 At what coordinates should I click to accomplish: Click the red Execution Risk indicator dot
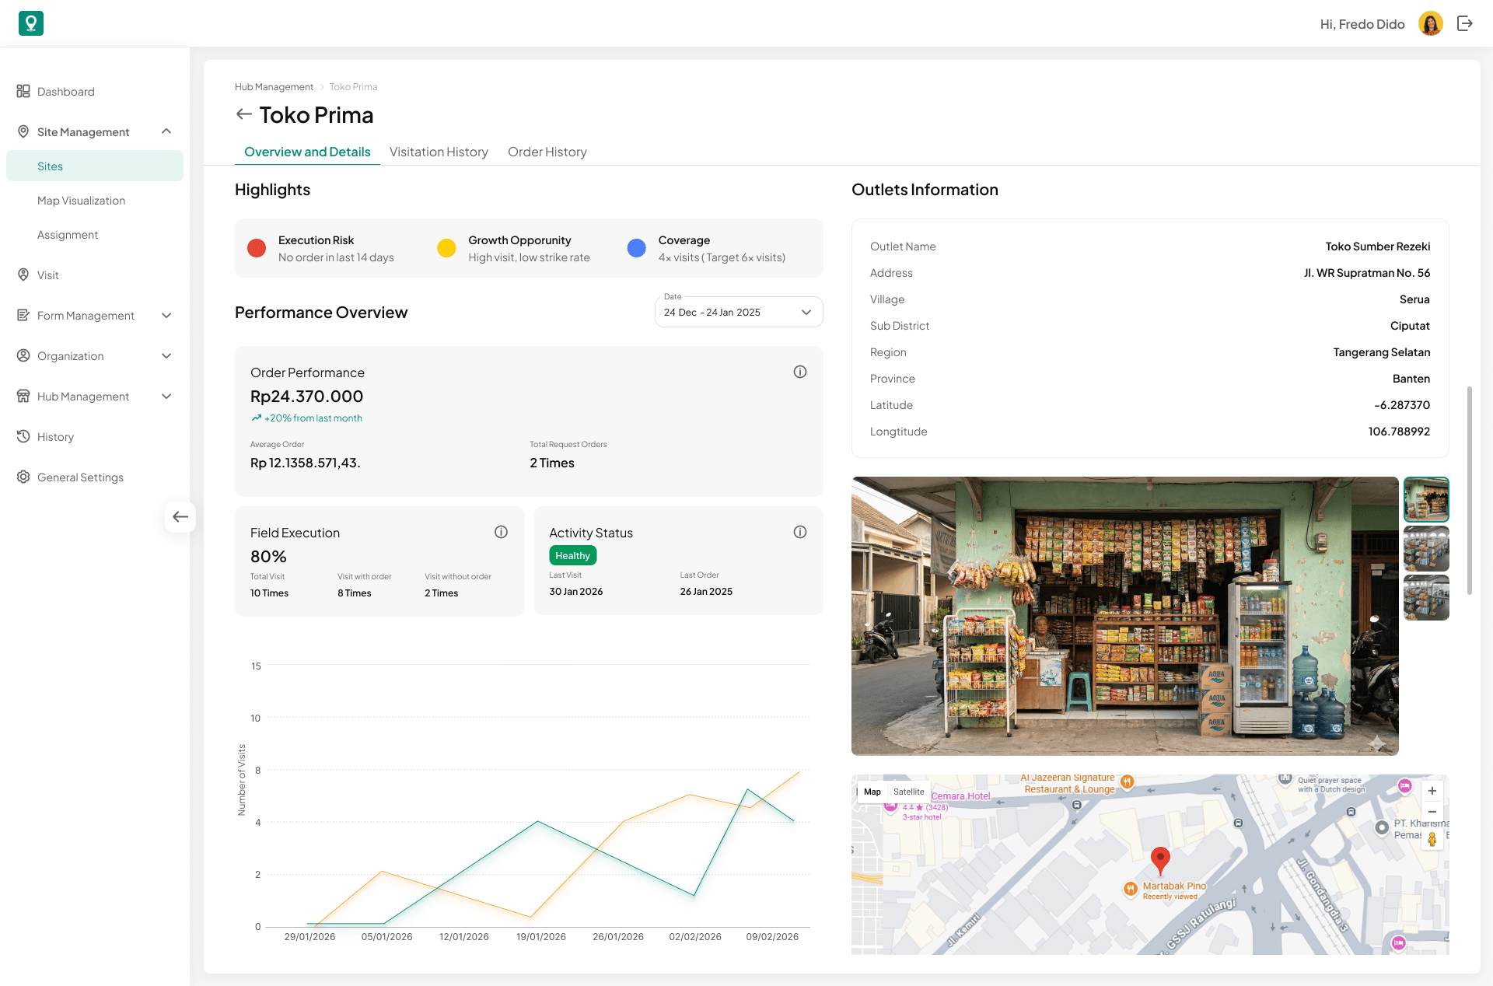tap(257, 248)
